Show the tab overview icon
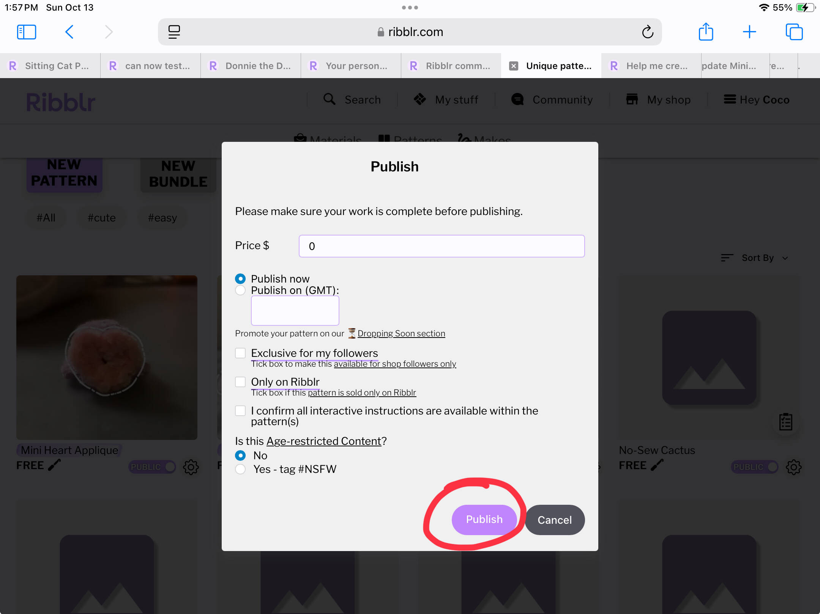The image size is (820, 614). [x=794, y=32]
